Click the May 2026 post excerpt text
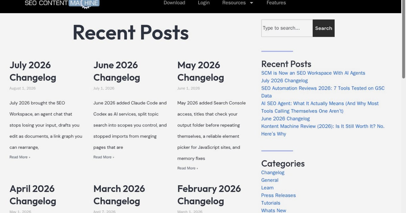Image resolution: width=406 pixels, height=213 pixels. 211,131
